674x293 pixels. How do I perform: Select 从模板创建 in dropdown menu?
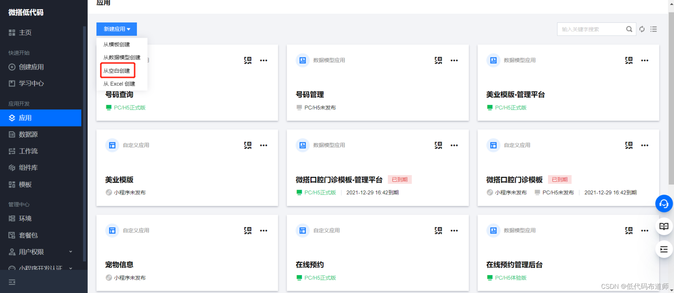point(117,44)
